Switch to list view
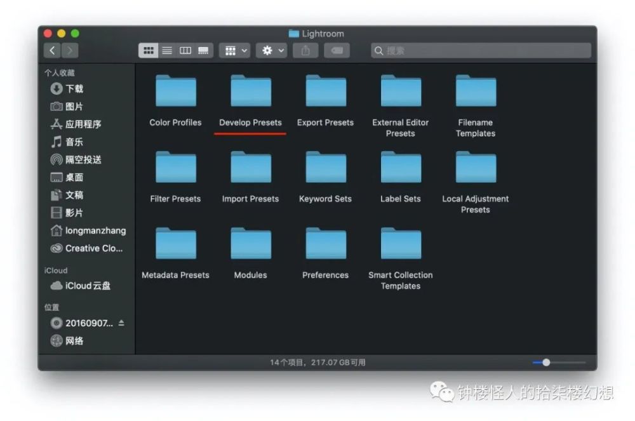Screen dimensions: 635x421 pyautogui.click(x=167, y=51)
